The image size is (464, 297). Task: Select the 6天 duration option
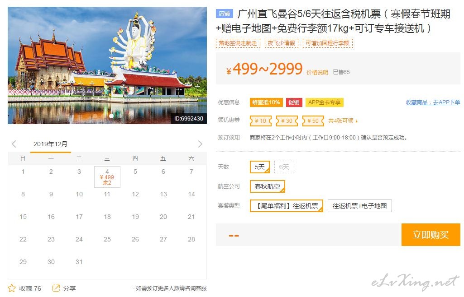click(x=284, y=167)
